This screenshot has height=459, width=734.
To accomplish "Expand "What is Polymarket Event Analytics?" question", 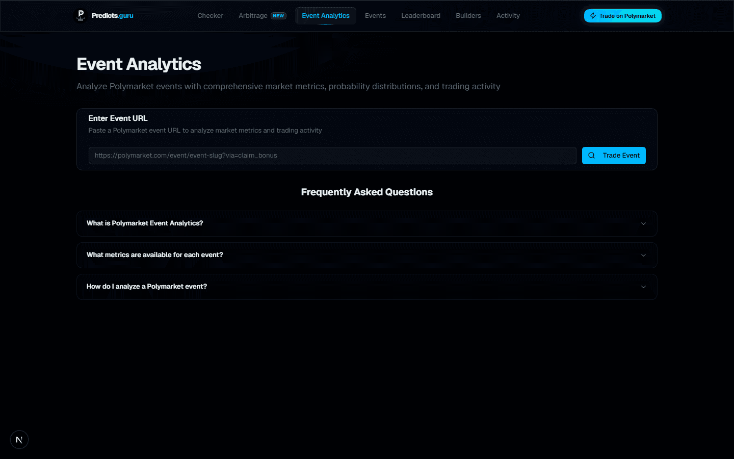I will click(x=367, y=223).
